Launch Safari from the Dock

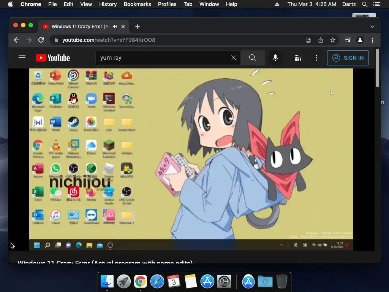157,282
